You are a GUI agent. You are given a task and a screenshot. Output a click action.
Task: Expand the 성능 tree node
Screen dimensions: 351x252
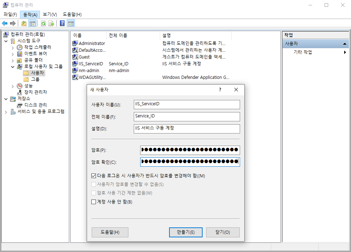pos(13,86)
